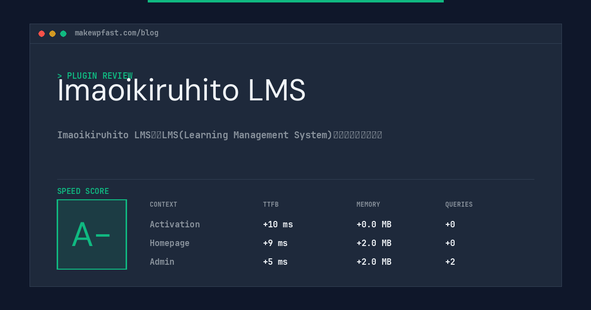Click the red close dot
The image size is (591, 310).
coord(41,33)
